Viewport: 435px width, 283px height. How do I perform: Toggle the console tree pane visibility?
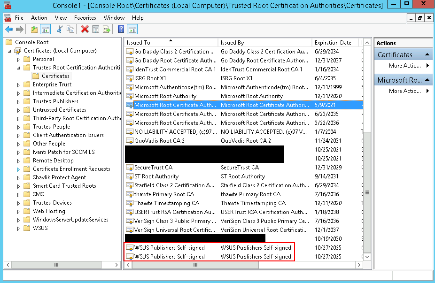[45, 29]
